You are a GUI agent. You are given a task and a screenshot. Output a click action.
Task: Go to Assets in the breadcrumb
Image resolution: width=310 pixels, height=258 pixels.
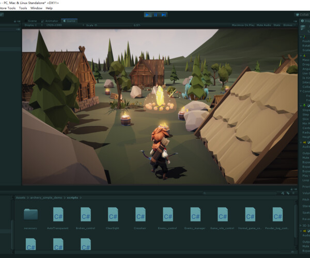(21, 198)
